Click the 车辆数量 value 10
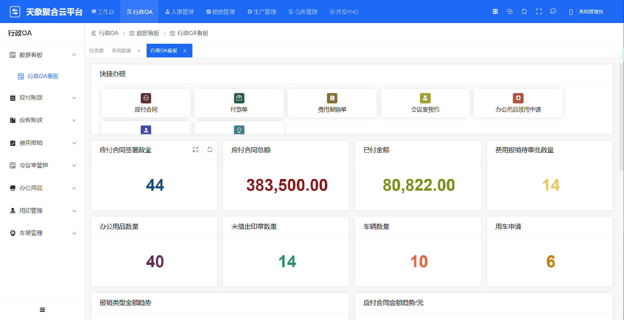The width and height of the screenshot is (624, 320). coord(419,262)
